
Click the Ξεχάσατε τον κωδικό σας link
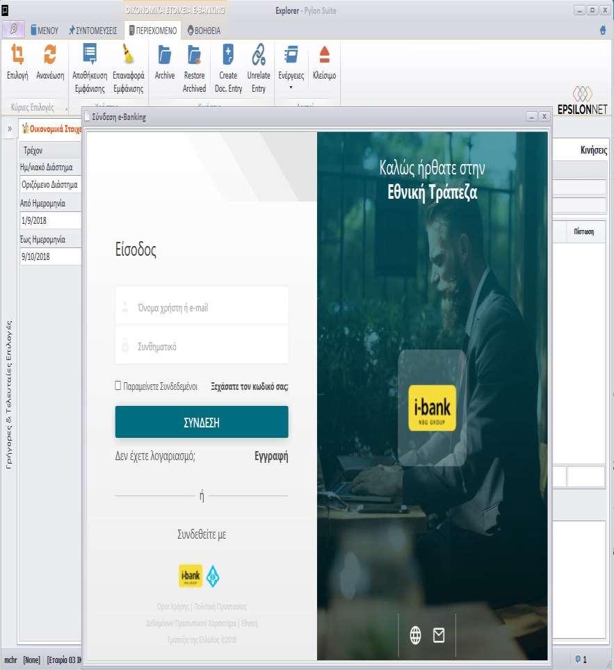pos(249,386)
